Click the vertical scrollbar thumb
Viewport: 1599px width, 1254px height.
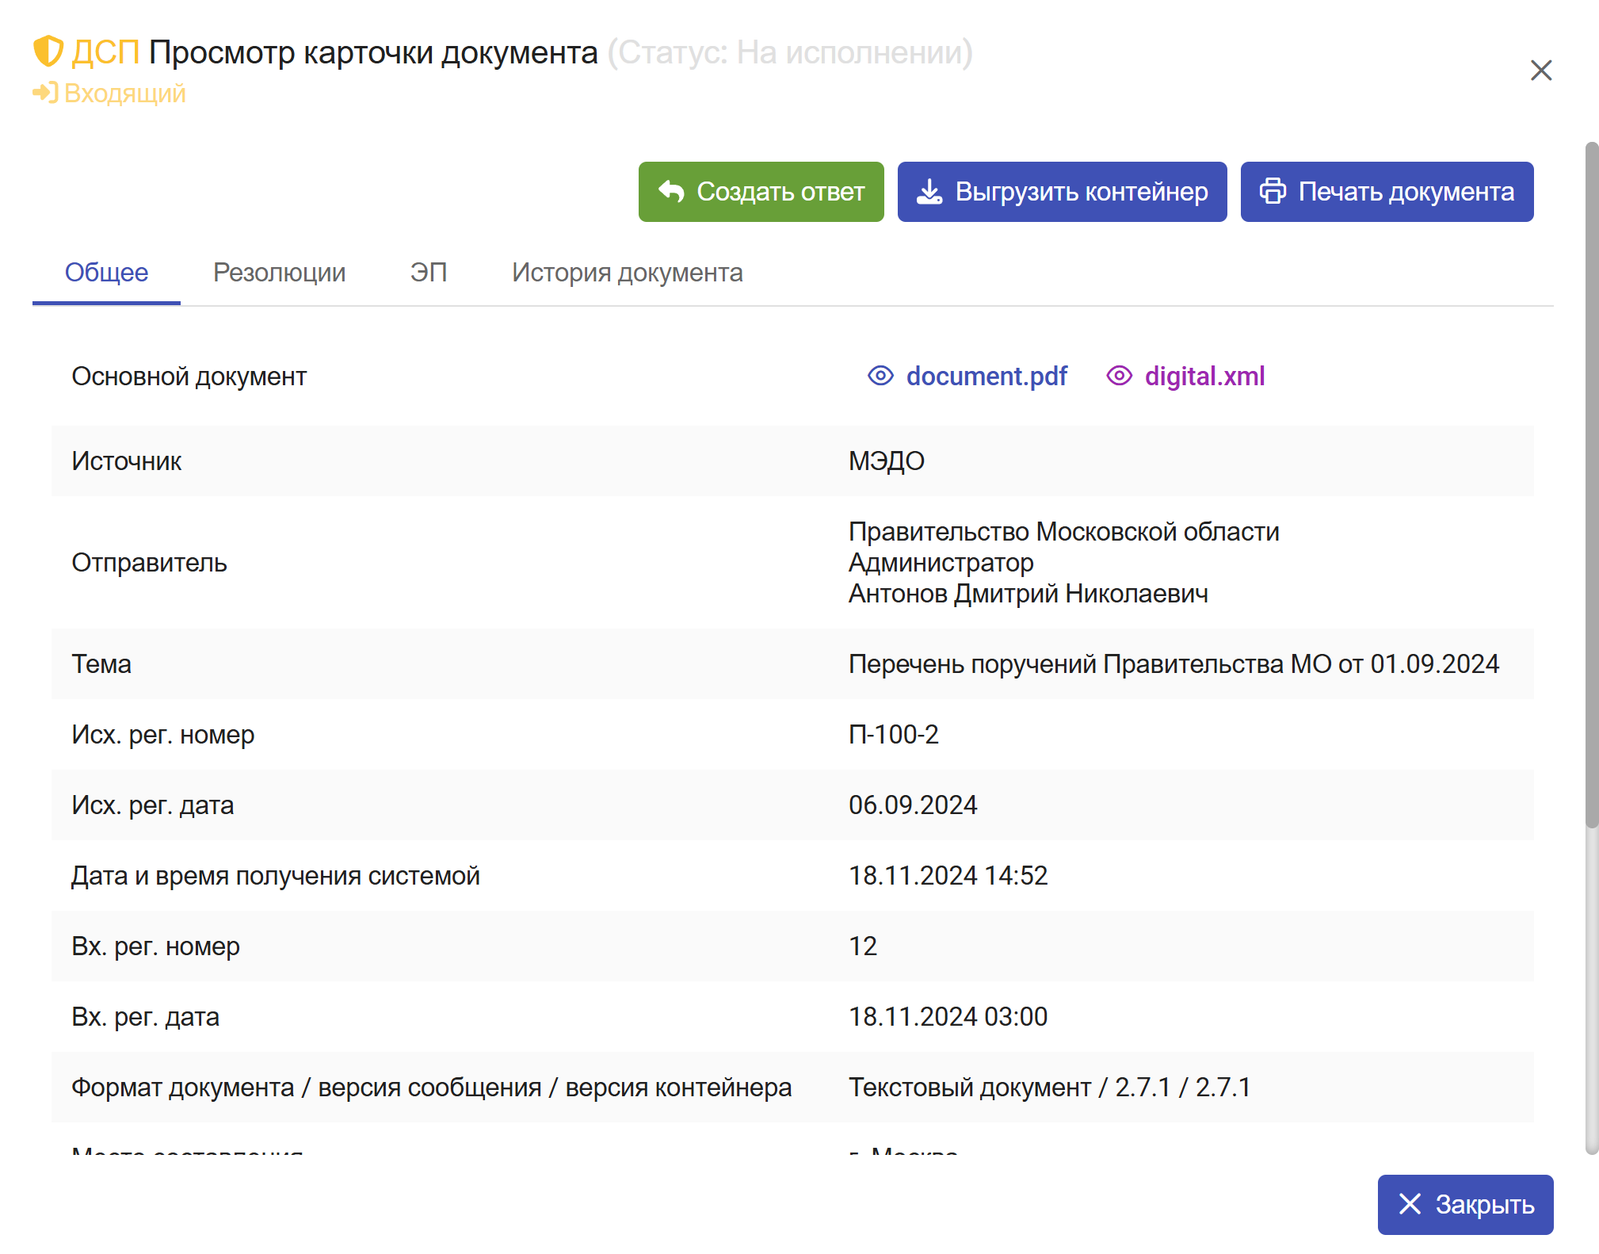1591,484
